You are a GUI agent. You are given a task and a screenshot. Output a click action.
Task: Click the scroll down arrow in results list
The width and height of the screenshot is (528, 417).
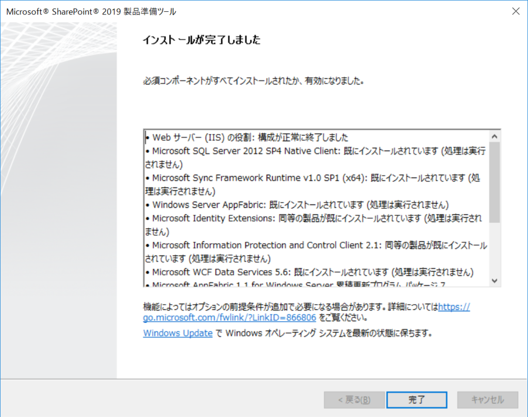[x=494, y=281]
